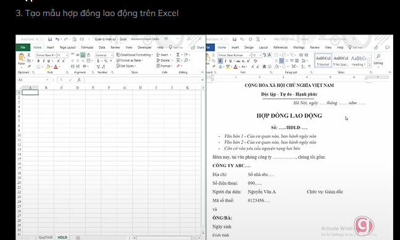Click accounting dollar format icon in Excel
The image size is (400, 240).
coord(98,61)
